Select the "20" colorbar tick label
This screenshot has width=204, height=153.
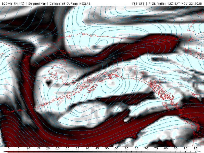tap(48, 148)
